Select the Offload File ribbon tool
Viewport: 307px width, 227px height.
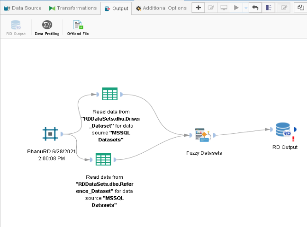(x=78, y=28)
